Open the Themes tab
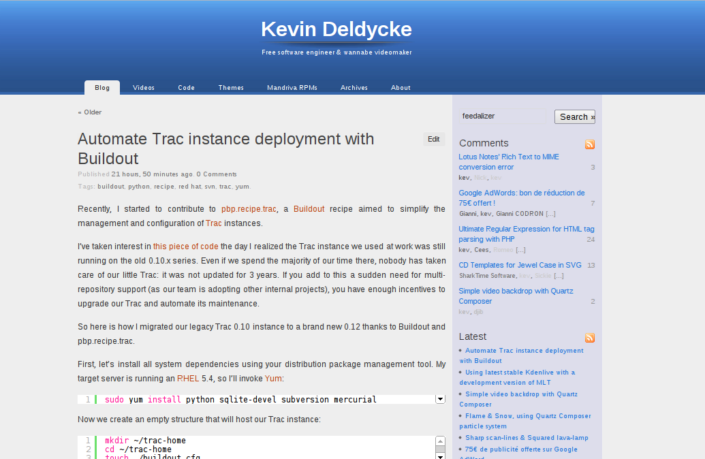Screen dimensions: 705x459 (231, 88)
